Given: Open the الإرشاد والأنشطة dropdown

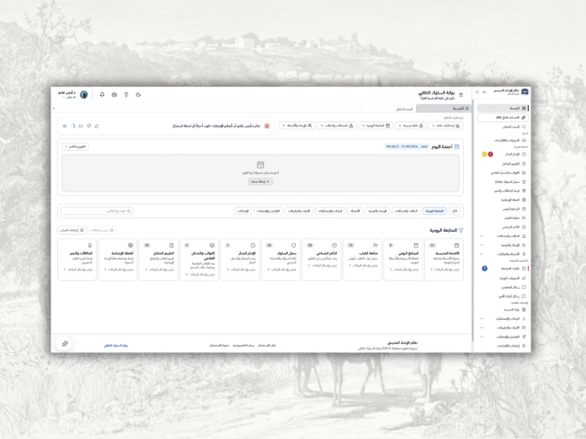Looking at the screenshot, I should click(x=297, y=126).
